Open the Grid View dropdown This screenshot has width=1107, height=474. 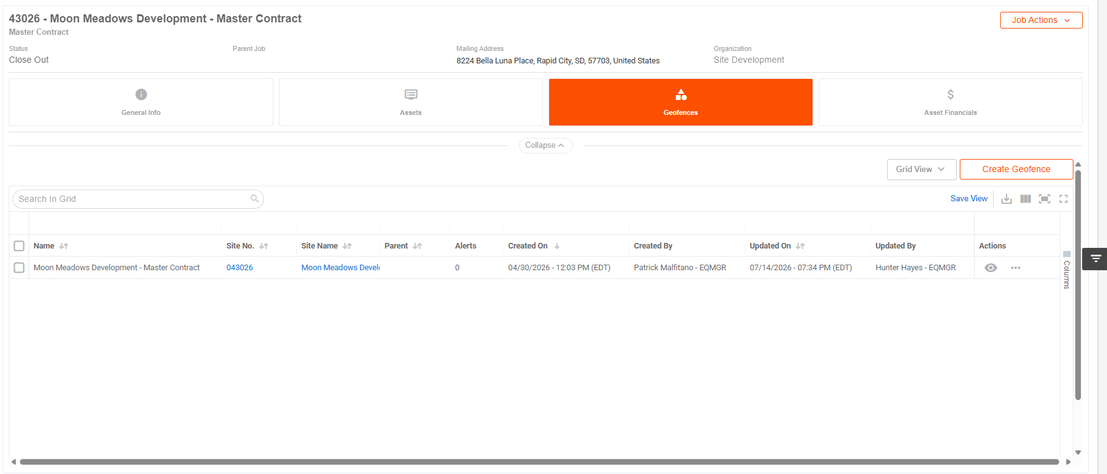click(x=921, y=169)
